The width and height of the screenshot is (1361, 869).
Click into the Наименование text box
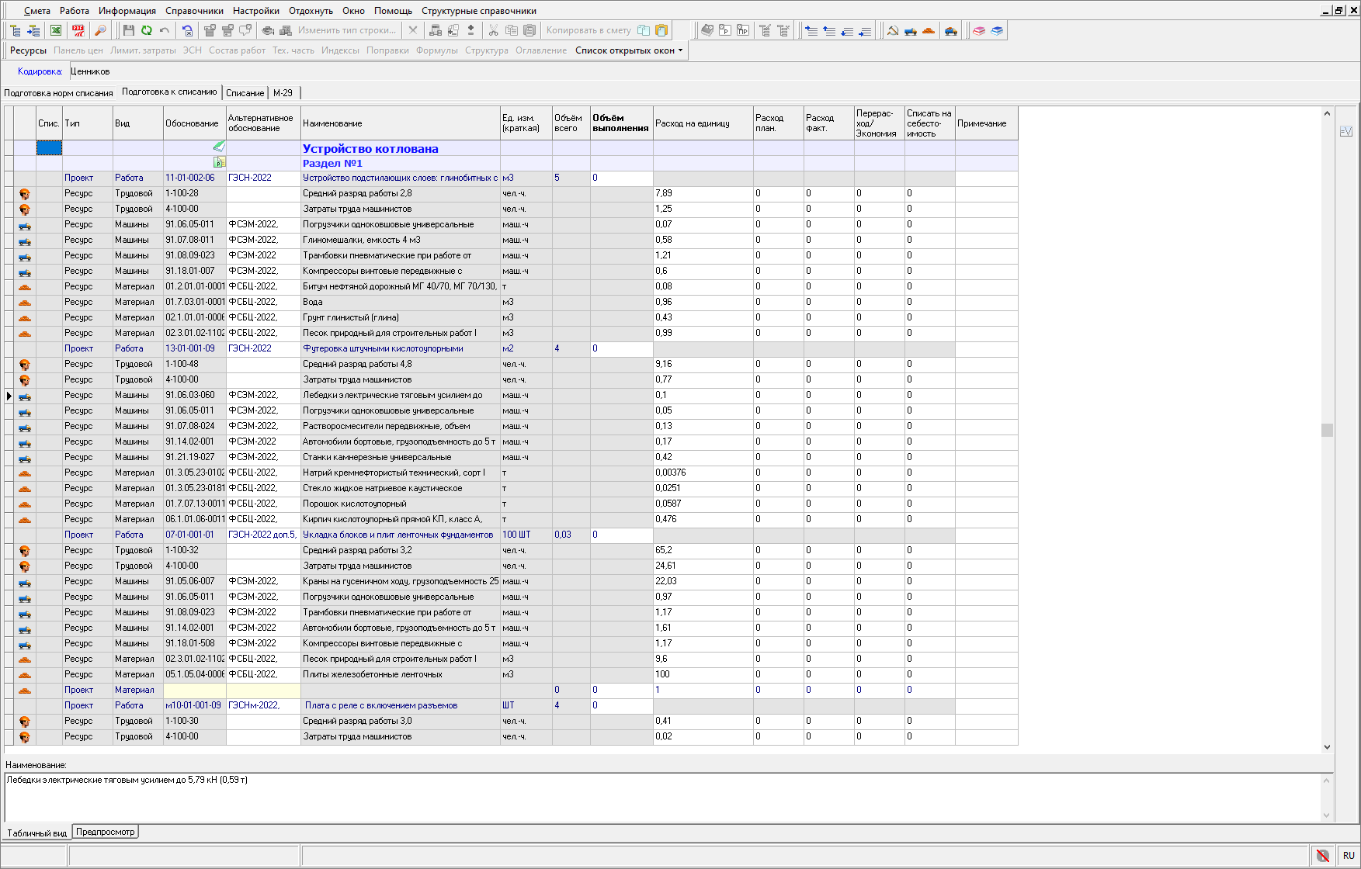coord(660,795)
